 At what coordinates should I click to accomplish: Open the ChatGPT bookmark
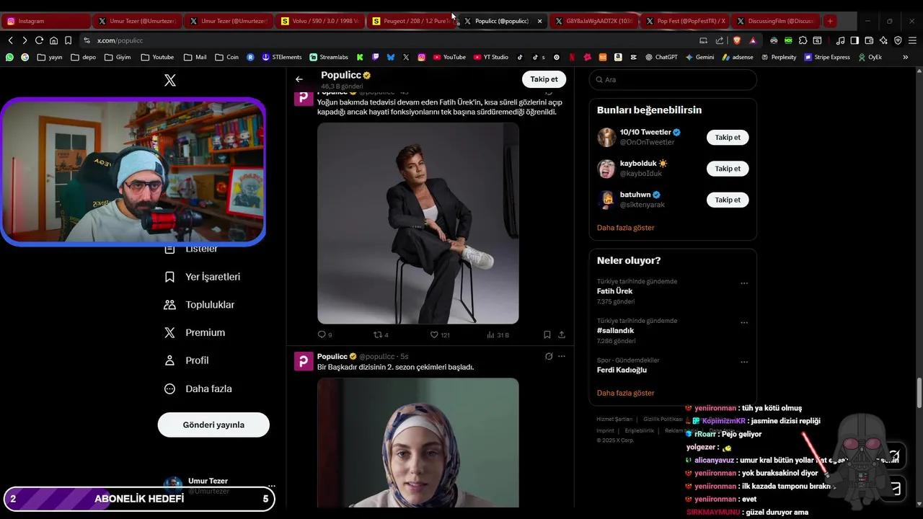tap(661, 57)
